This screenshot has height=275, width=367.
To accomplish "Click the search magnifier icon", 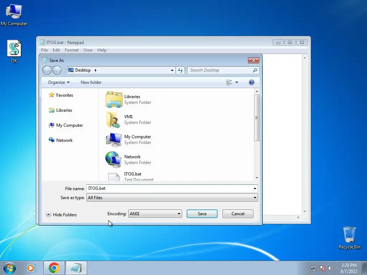I will [x=255, y=70].
